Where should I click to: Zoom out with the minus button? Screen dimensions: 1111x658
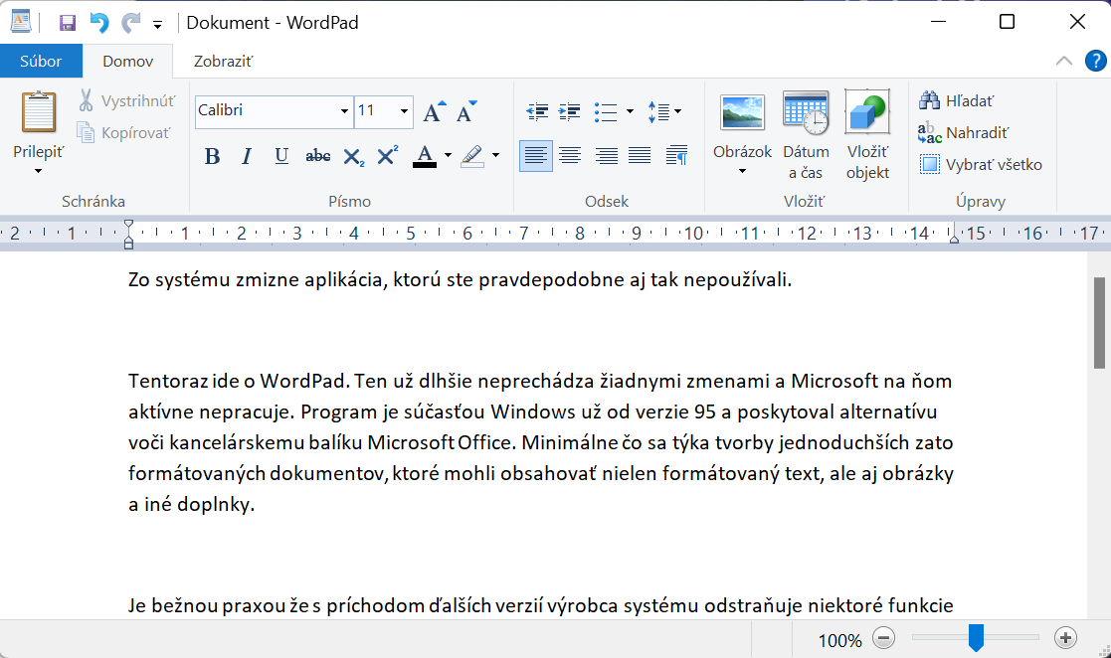[x=883, y=638]
